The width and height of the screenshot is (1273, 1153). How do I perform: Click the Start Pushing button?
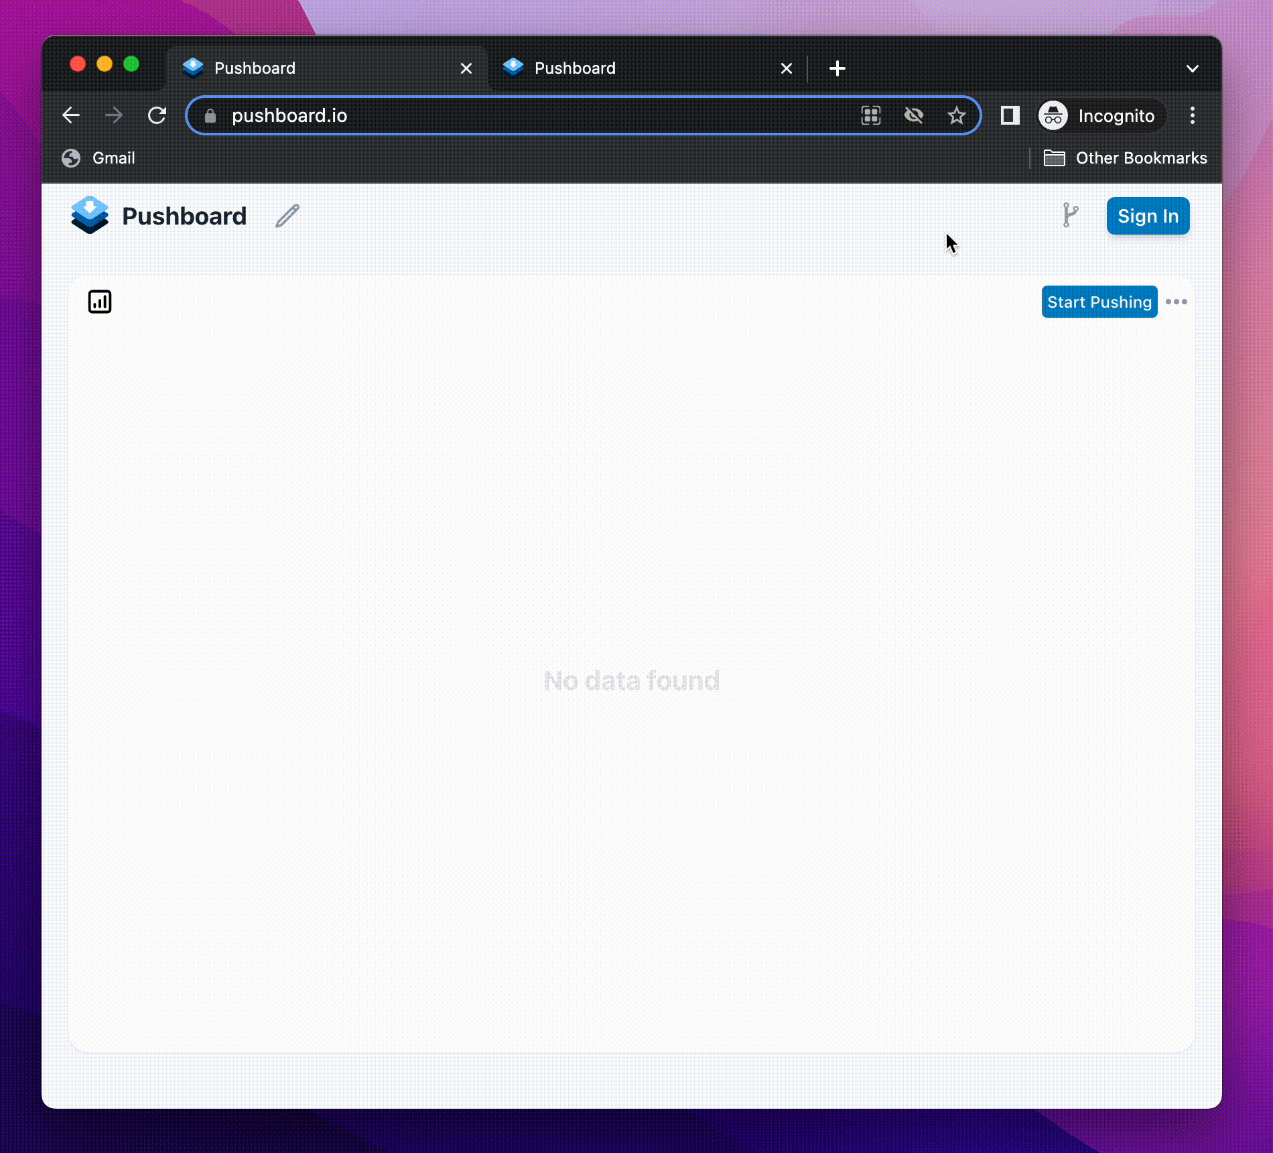[x=1099, y=302]
